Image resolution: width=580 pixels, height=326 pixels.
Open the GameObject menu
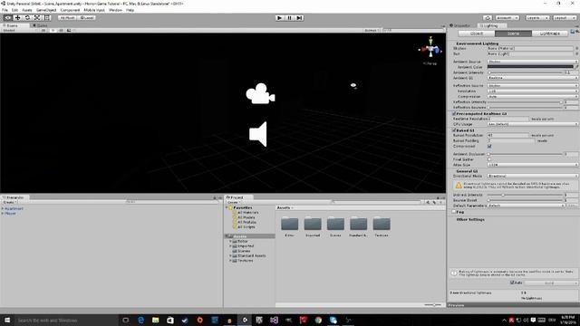46,10
